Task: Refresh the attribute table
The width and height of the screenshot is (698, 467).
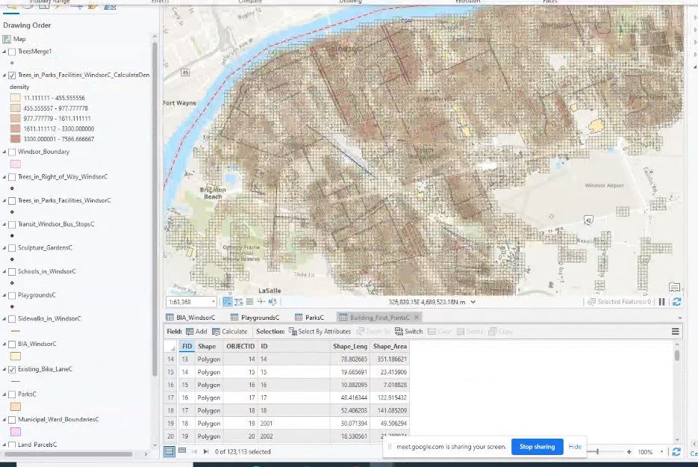Action: (x=676, y=452)
